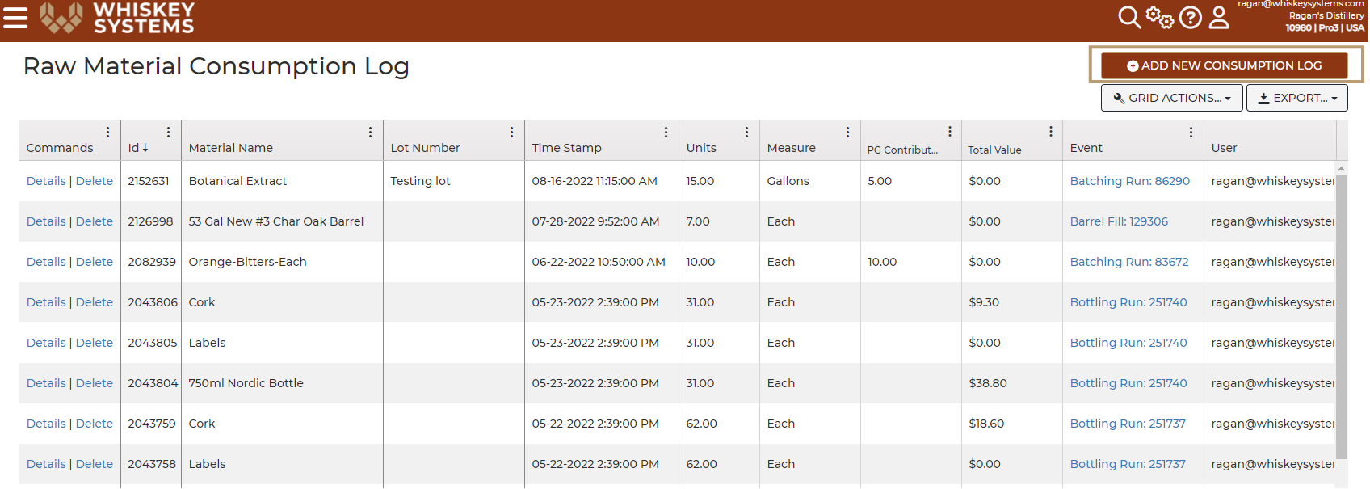
Task: Delete the Orange-Bitters-Each consumption entry
Action: tap(95, 262)
